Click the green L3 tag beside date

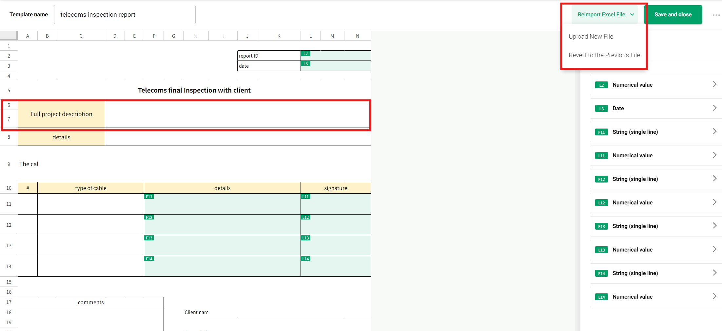(x=305, y=64)
